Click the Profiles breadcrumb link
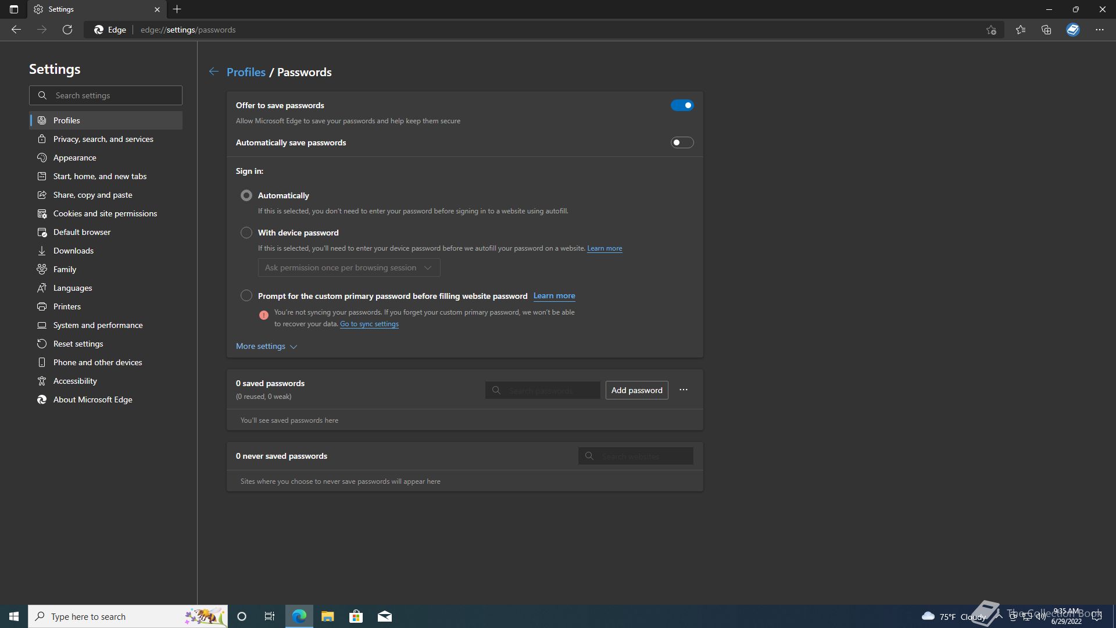This screenshot has width=1116, height=628. [x=246, y=72]
